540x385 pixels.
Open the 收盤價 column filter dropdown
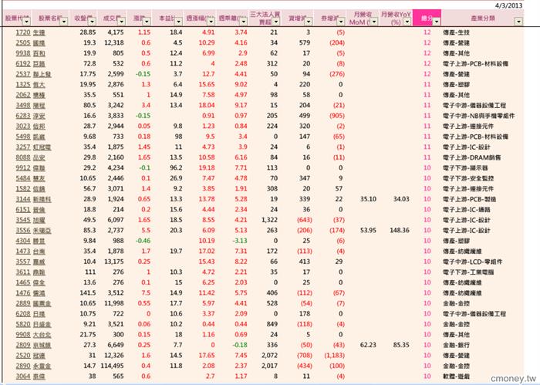point(92,22)
